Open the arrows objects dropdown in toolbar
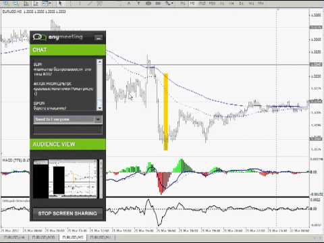This screenshot has height=243, width=324. [x=169, y=3]
